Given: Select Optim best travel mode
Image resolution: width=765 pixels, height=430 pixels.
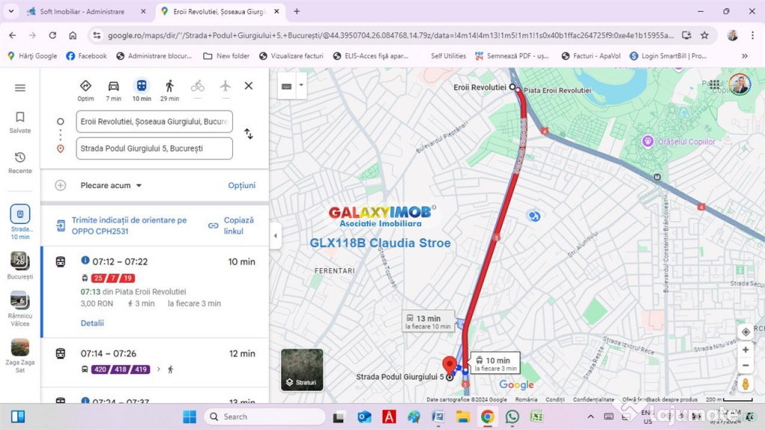Looking at the screenshot, I should point(85,90).
